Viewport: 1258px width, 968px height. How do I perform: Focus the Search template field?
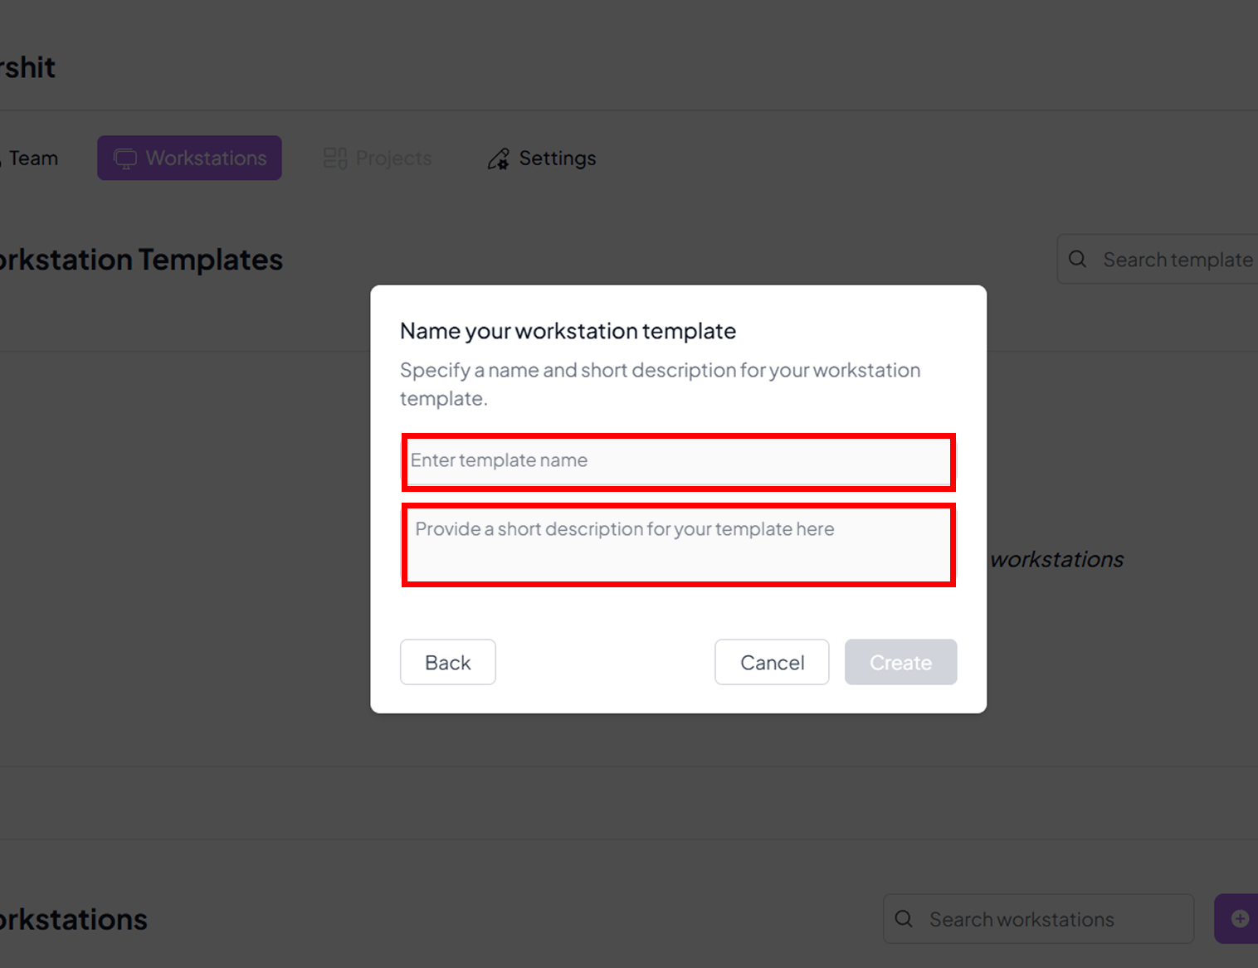tap(1177, 260)
